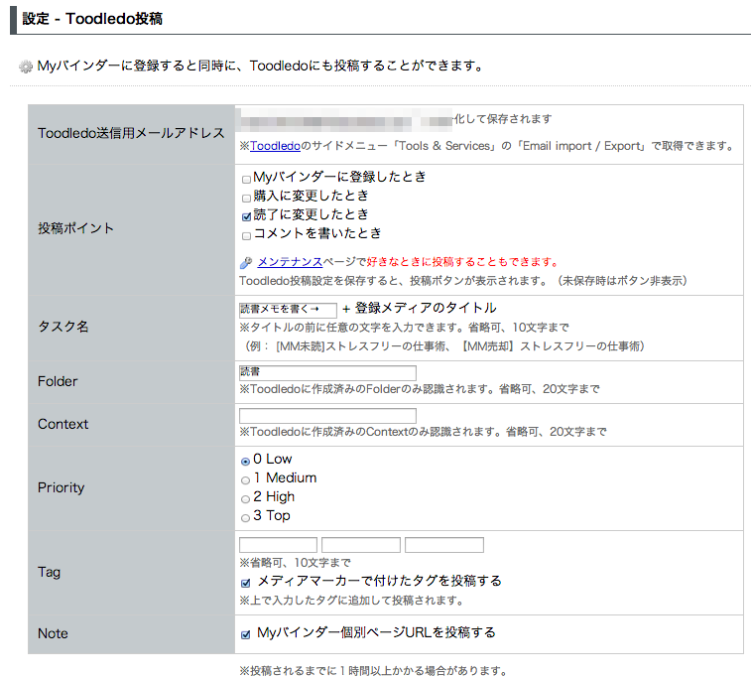Viewport: 751px width, 678px height.
Task: Pick priority 3 Top
Action: point(245,517)
